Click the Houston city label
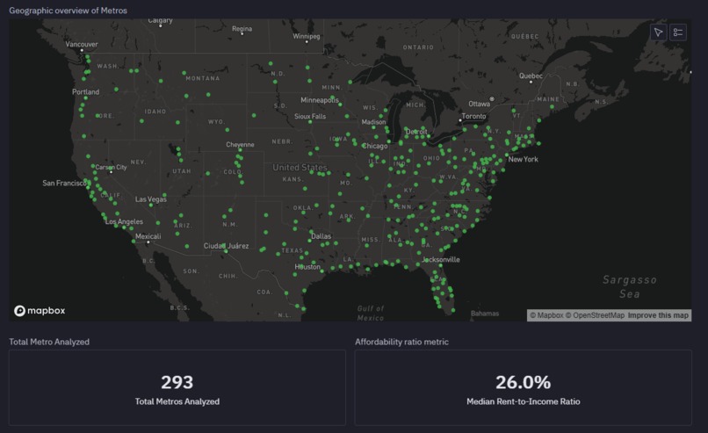This screenshot has height=433, width=708. coord(307,267)
